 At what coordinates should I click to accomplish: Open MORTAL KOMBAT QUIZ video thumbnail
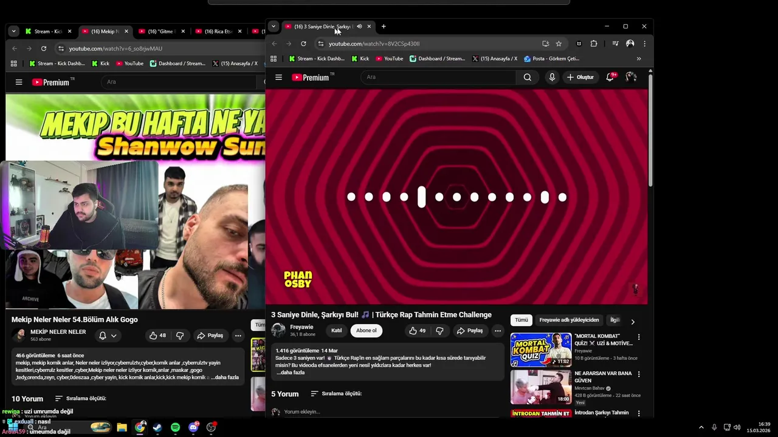pos(541,350)
